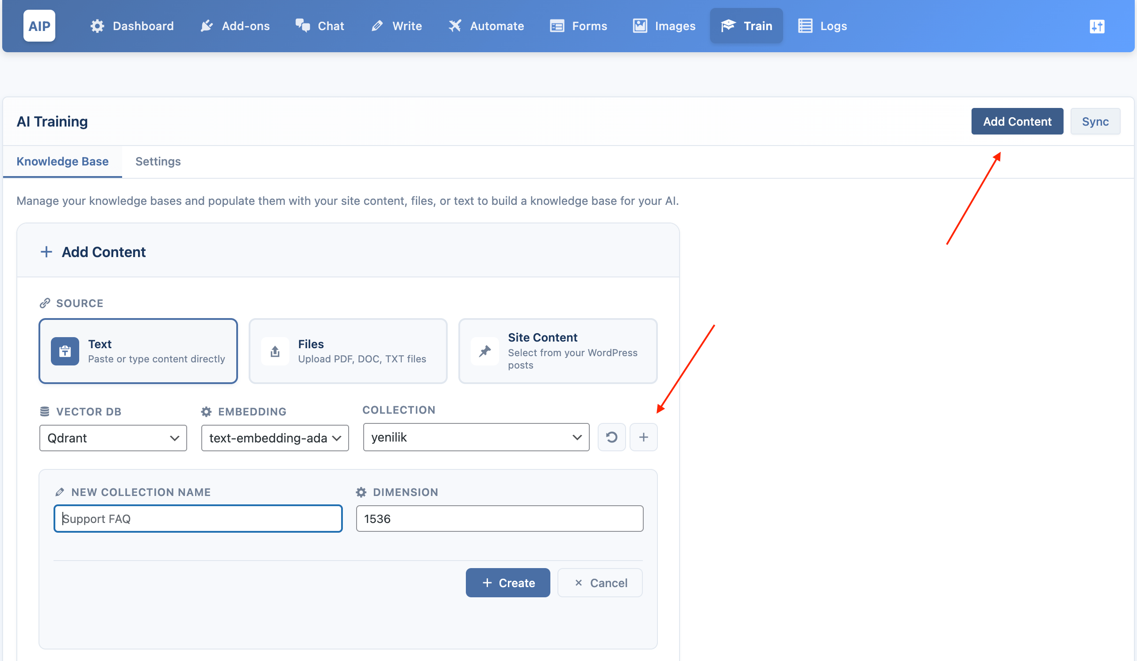Click the Add-ons plug icon

coord(207,26)
